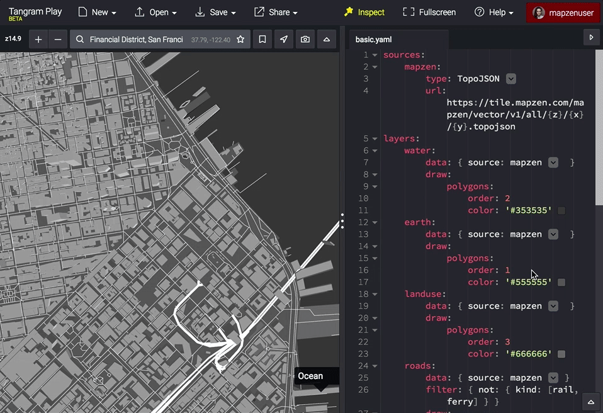The height and width of the screenshot is (413, 603).
Task: Click the editor play arrow at top right
Action: click(x=592, y=37)
